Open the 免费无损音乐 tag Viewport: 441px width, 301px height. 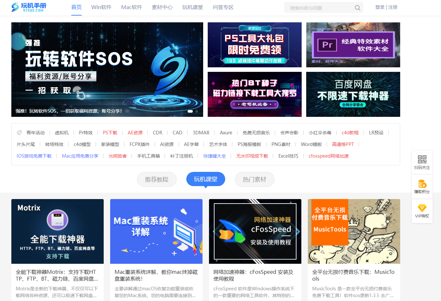coord(256,133)
